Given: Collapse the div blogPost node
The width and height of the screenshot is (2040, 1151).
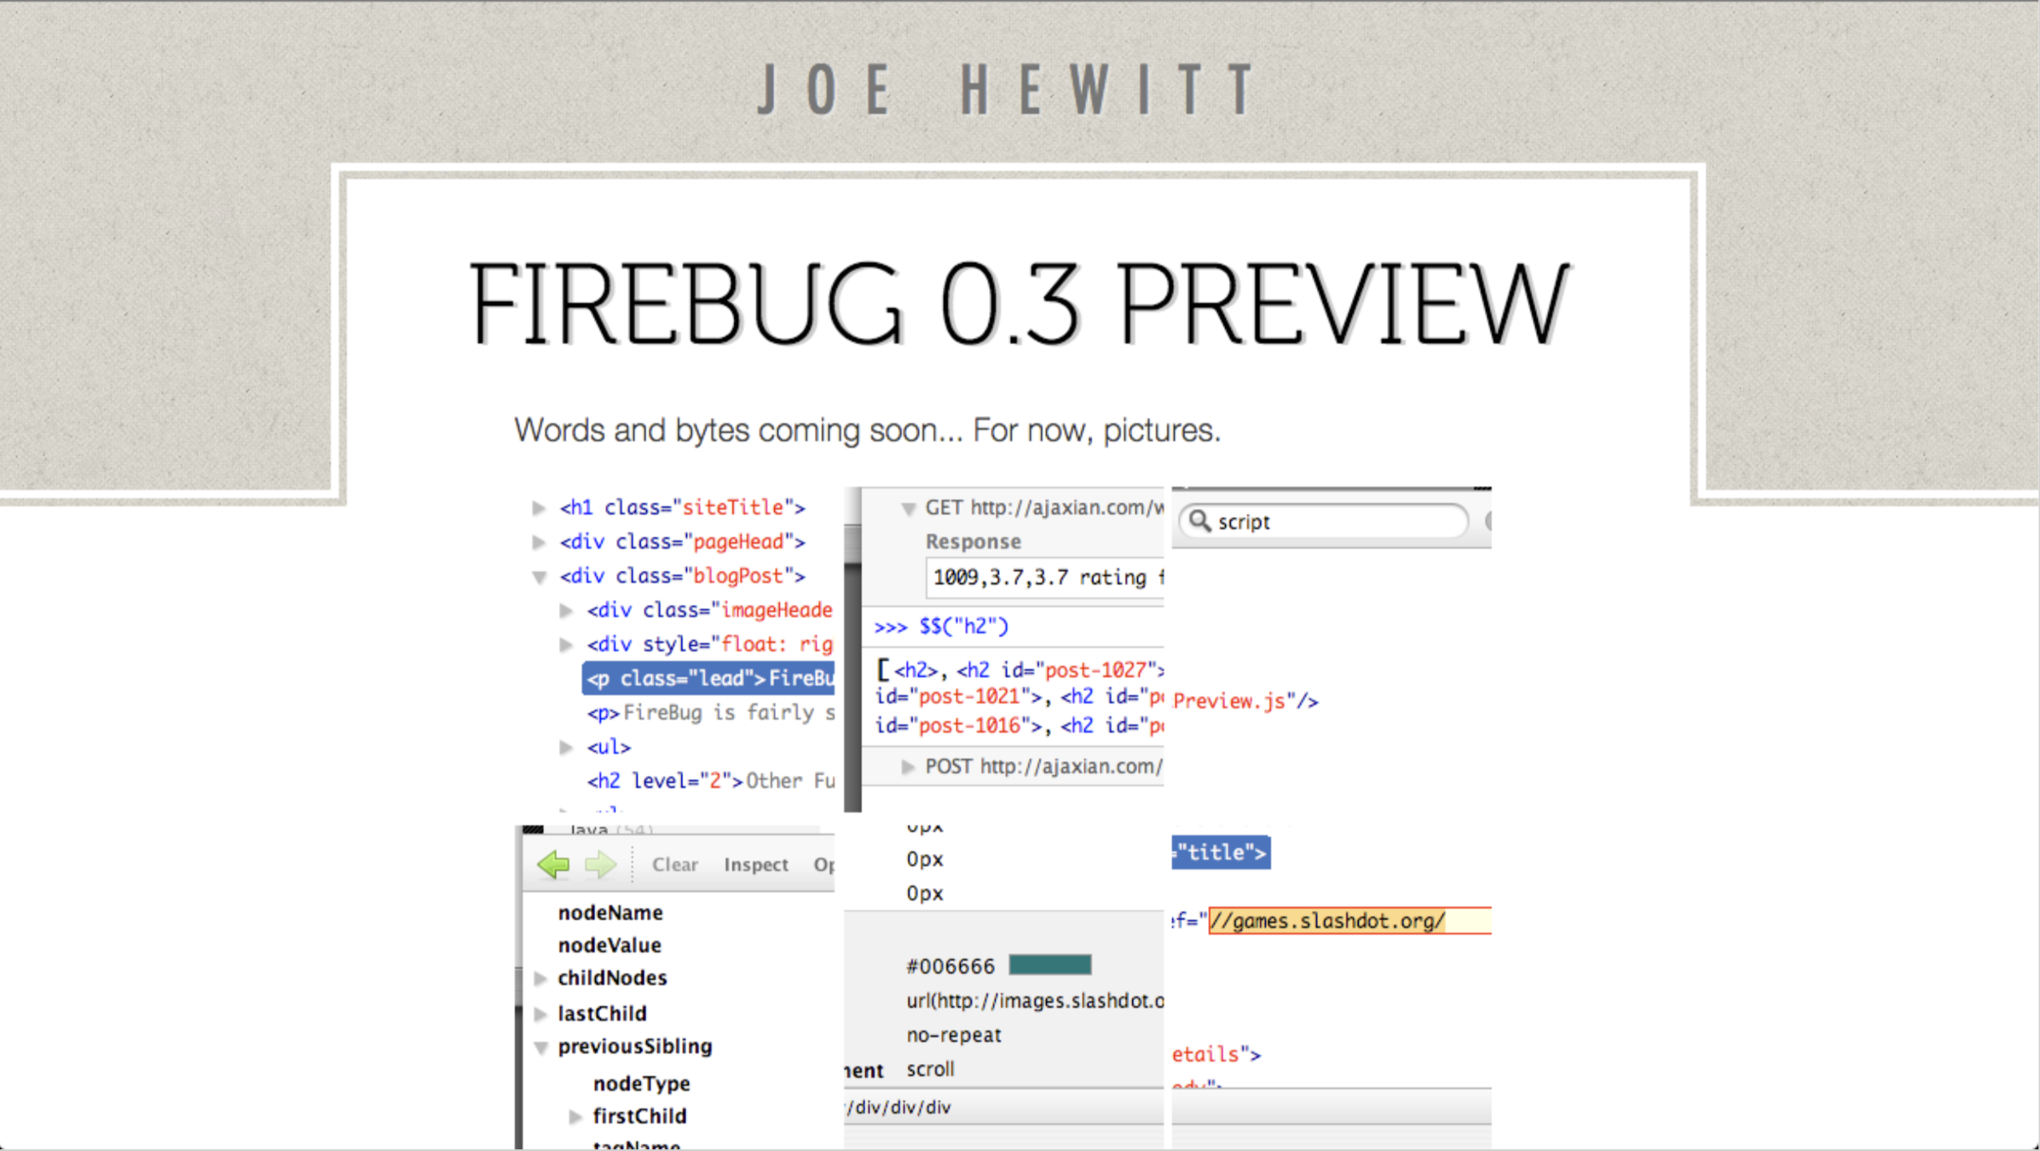Looking at the screenshot, I should [539, 577].
